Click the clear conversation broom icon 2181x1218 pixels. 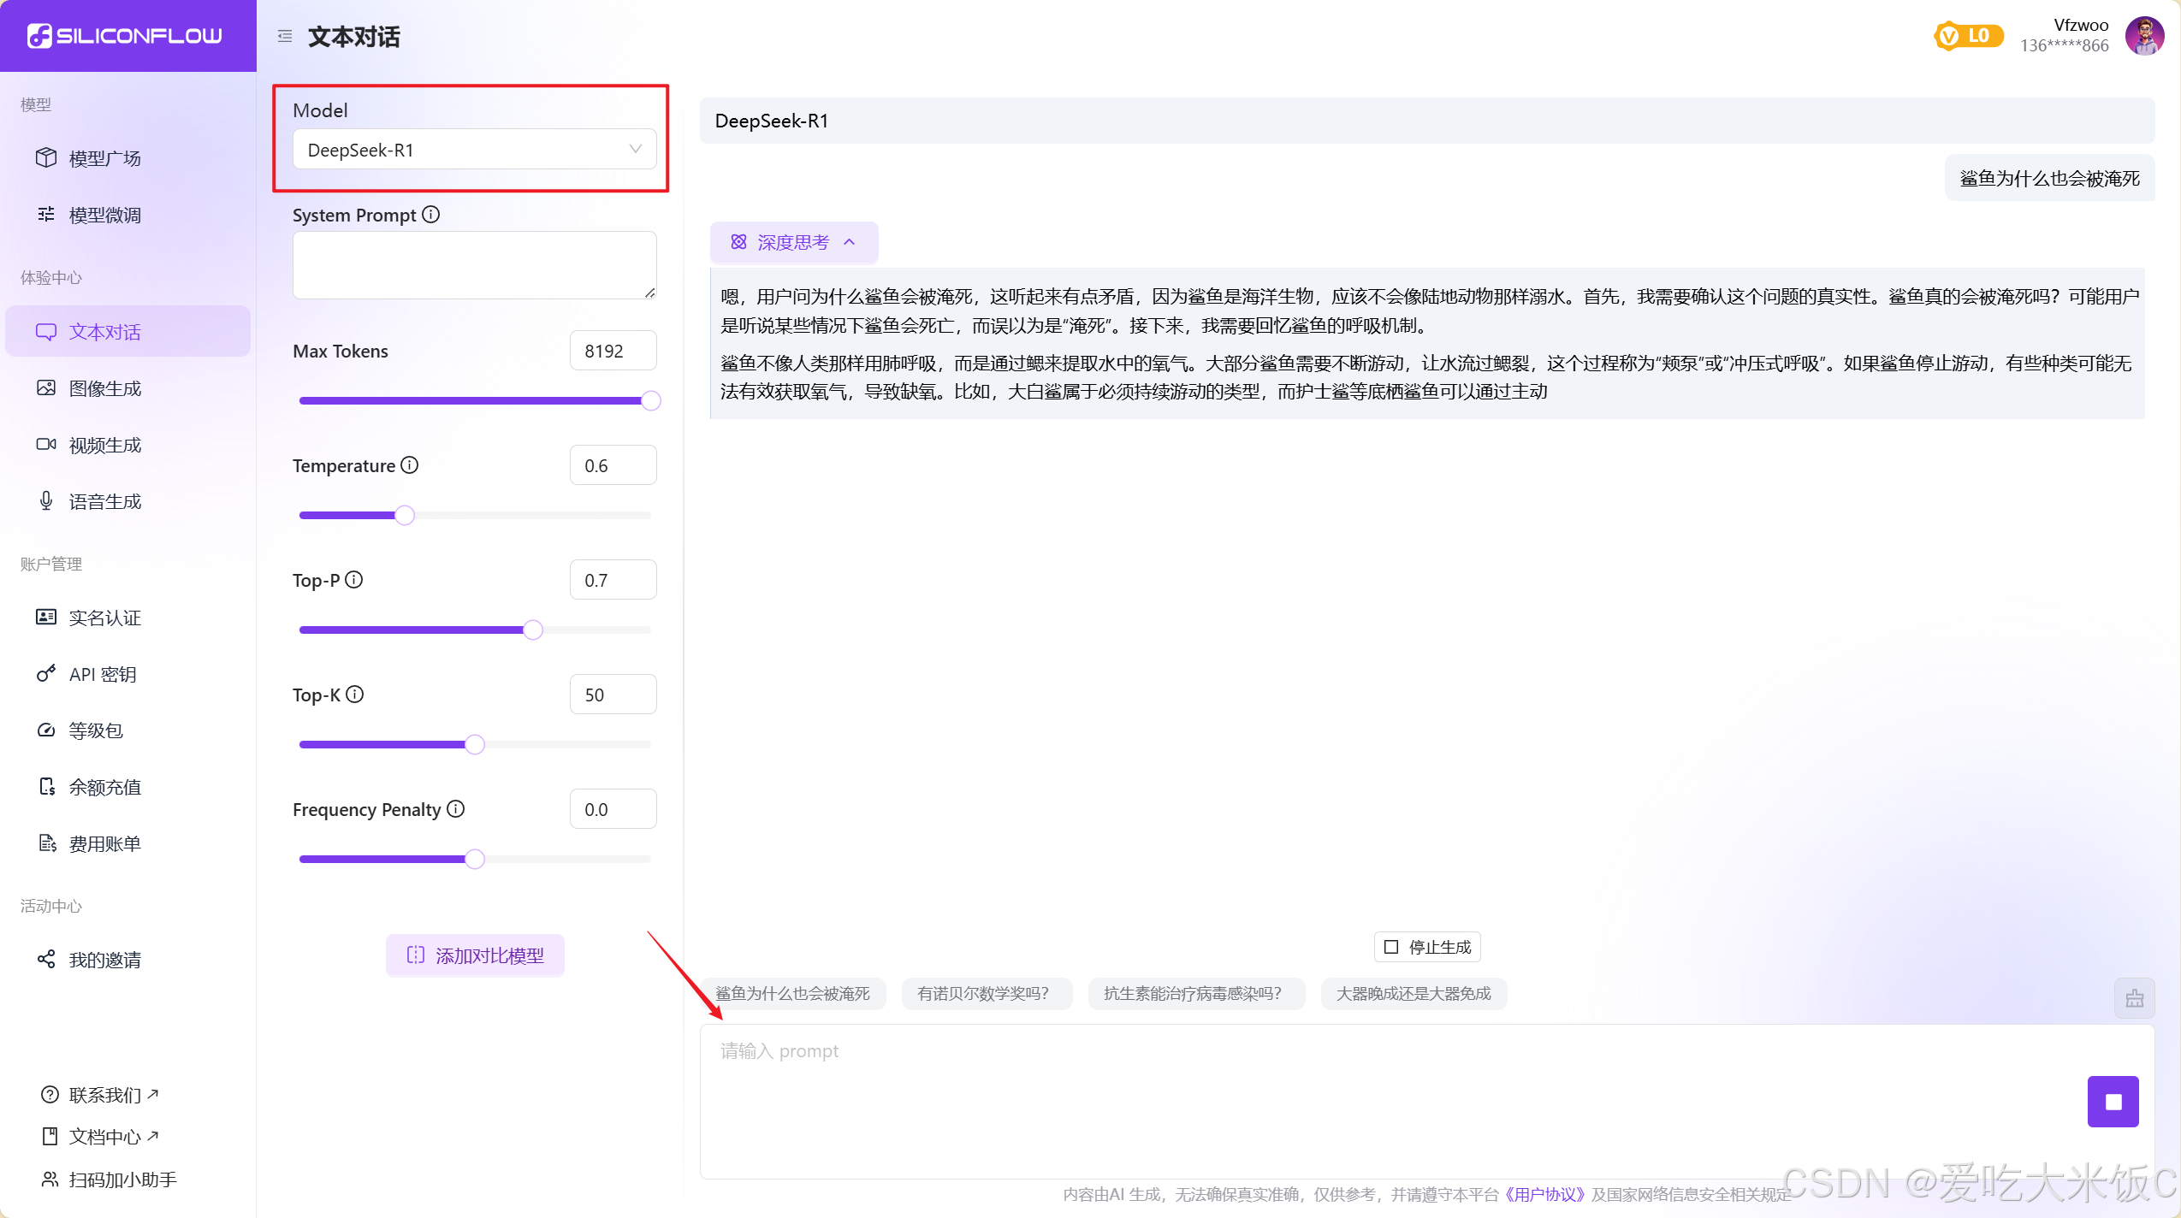pyautogui.click(x=2134, y=998)
